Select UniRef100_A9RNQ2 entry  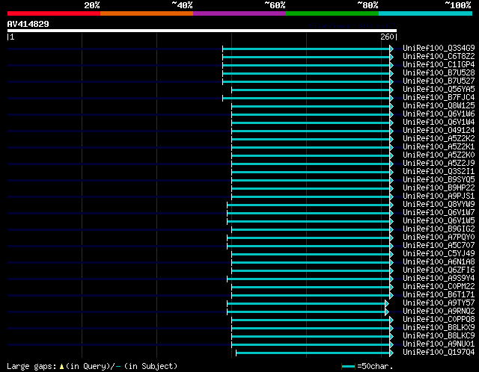click(x=439, y=311)
